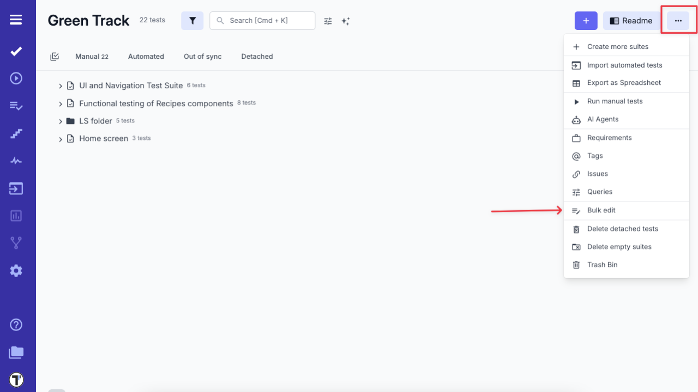This screenshot has height=392, width=698.
Task: Click the blue plus button to add tests
Action: pos(586,21)
